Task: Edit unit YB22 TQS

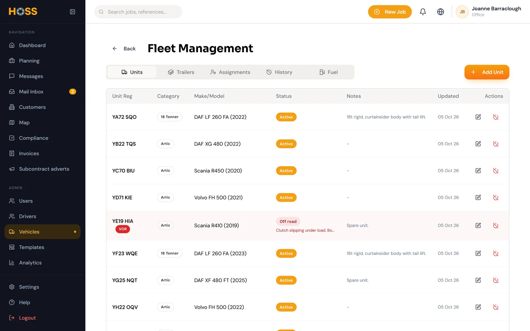Action: point(478,144)
